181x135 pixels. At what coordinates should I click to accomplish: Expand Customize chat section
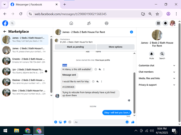click(157, 66)
